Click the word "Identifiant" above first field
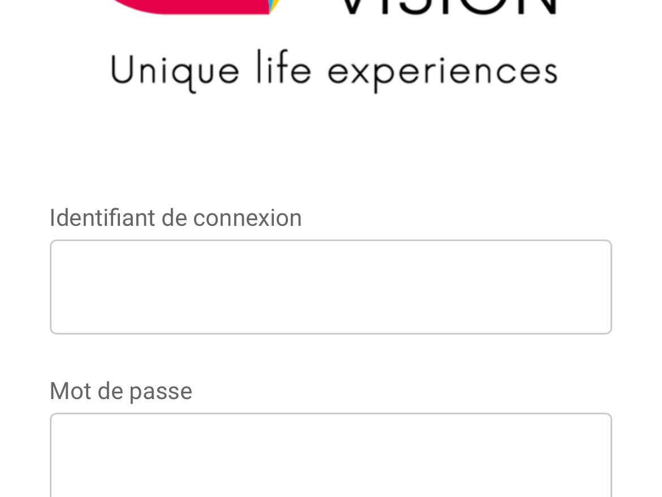The height and width of the screenshot is (497, 662). [x=102, y=218]
